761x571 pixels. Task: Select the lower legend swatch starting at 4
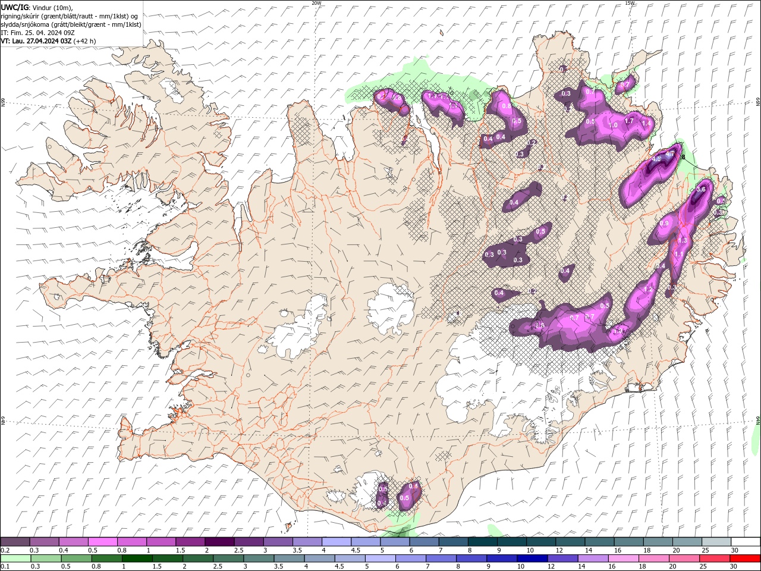(319, 559)
